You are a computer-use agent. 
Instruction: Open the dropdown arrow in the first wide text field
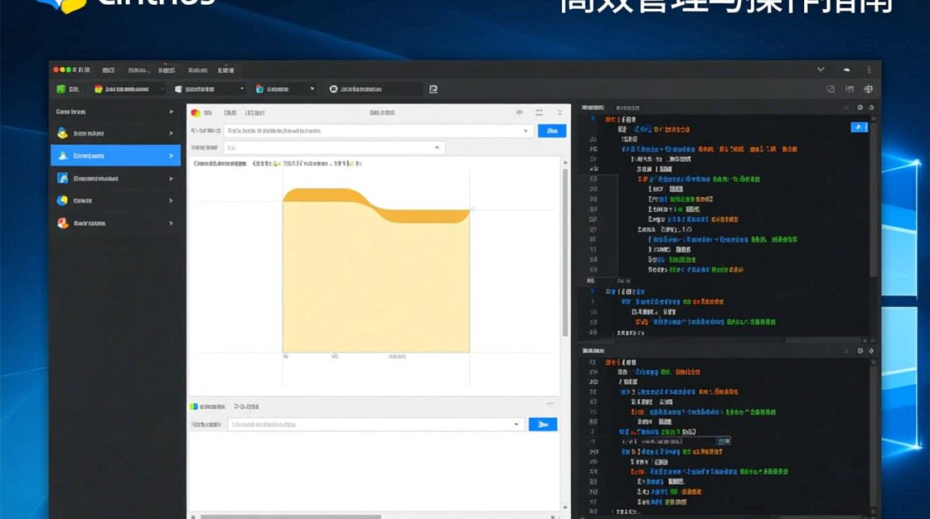pos(525,131)
